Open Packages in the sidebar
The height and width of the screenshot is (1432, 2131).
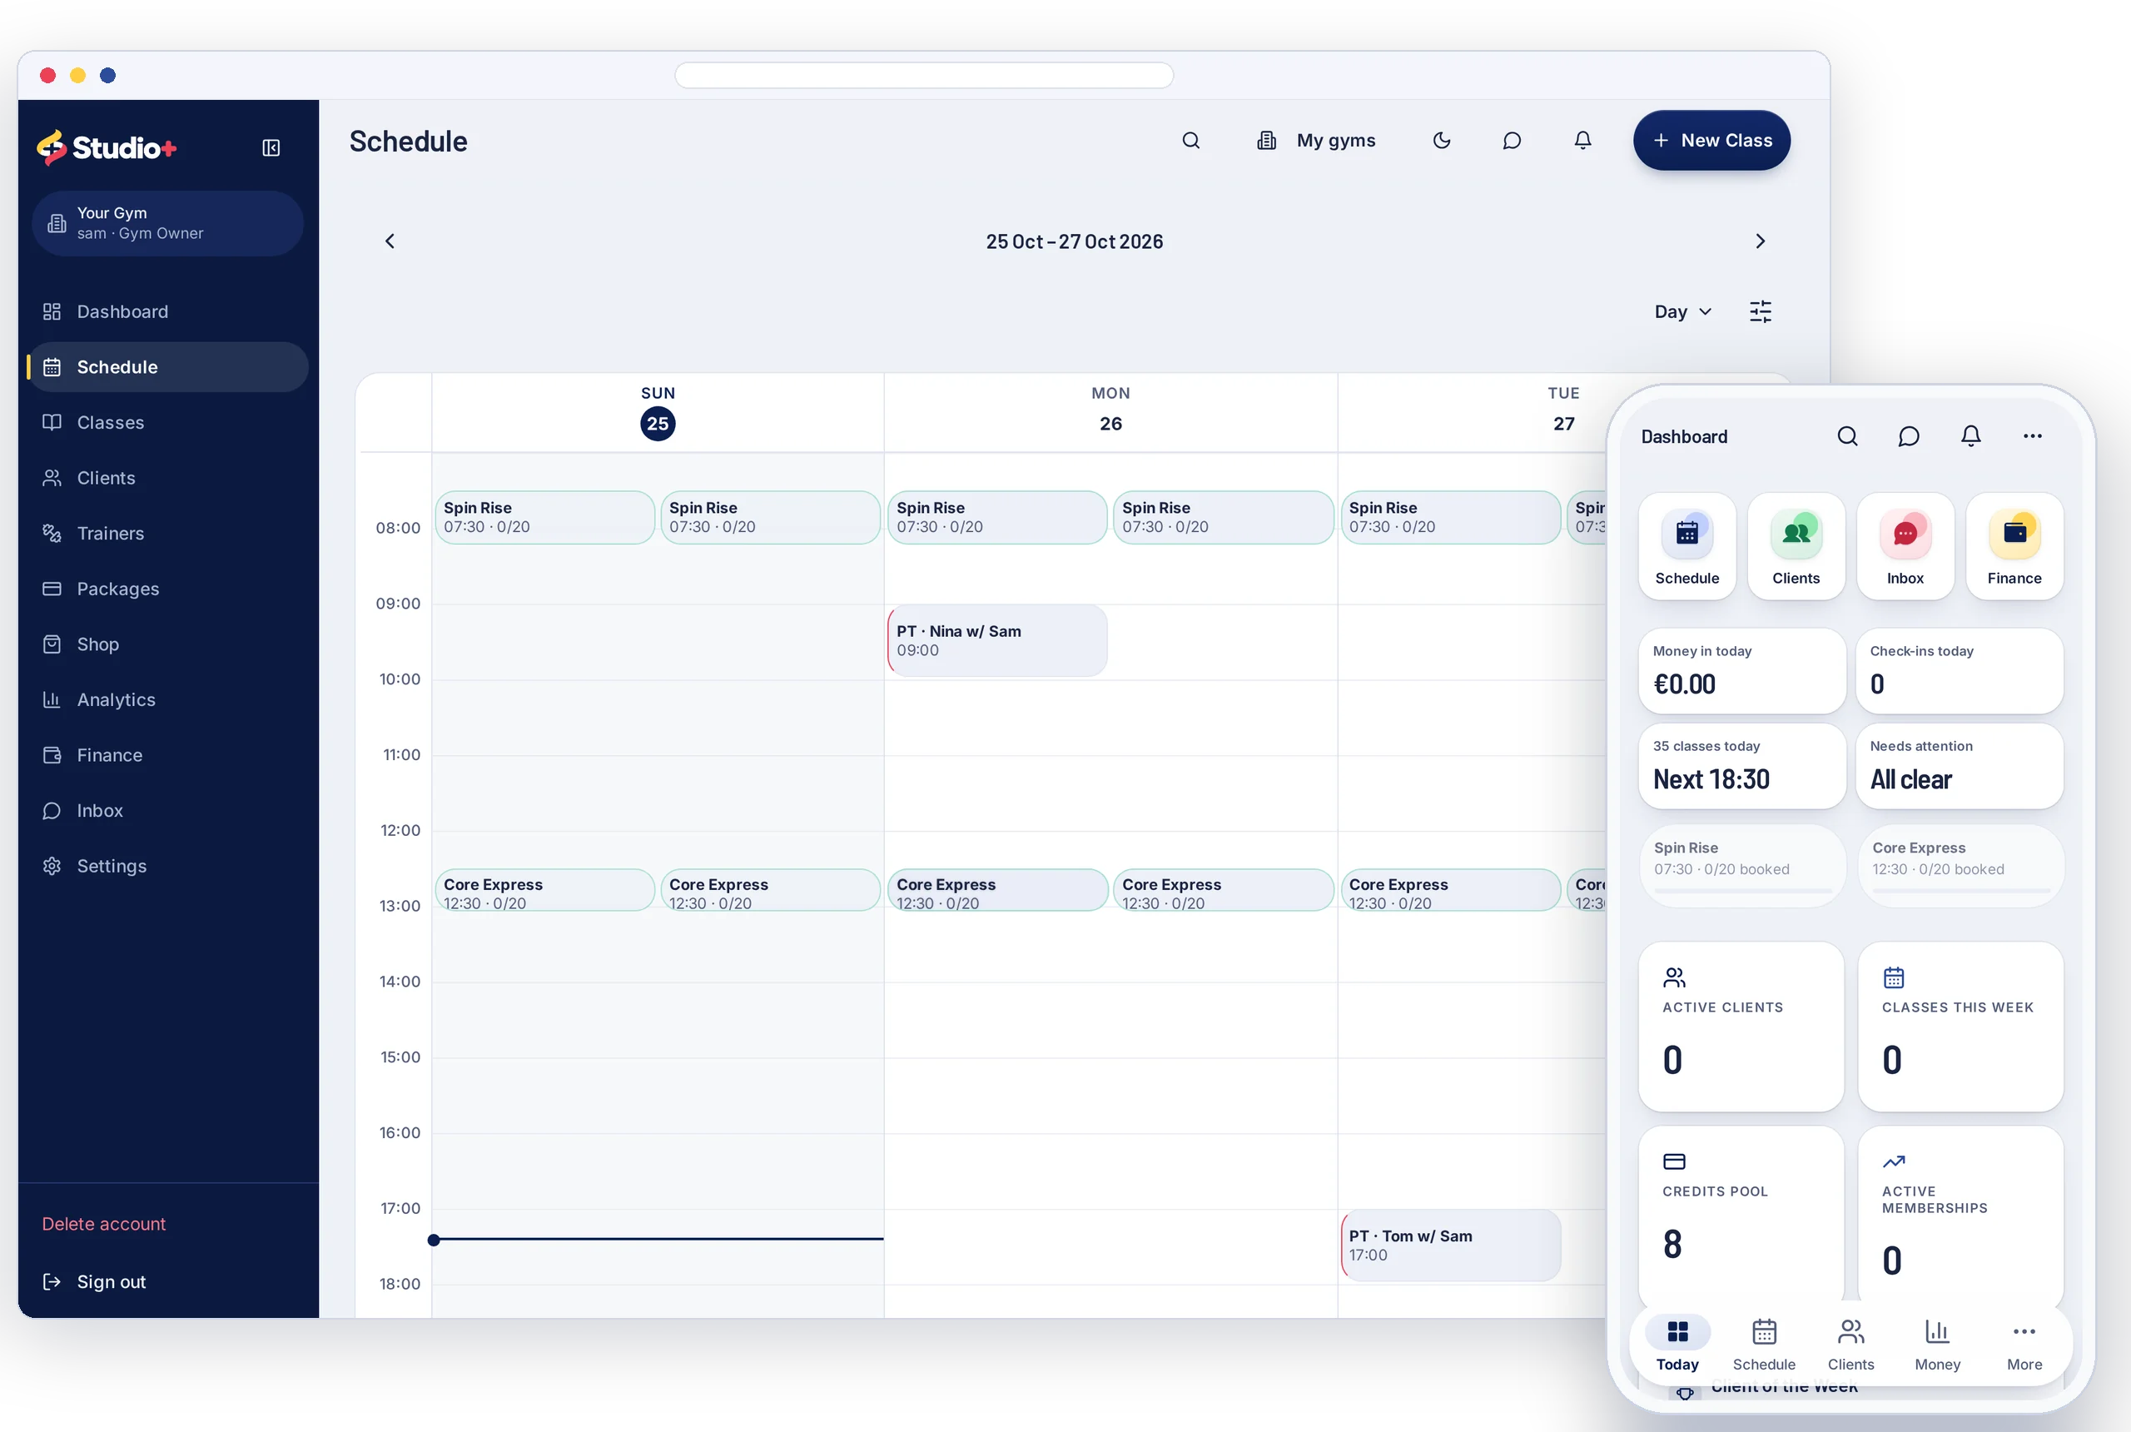pos(168,589)
